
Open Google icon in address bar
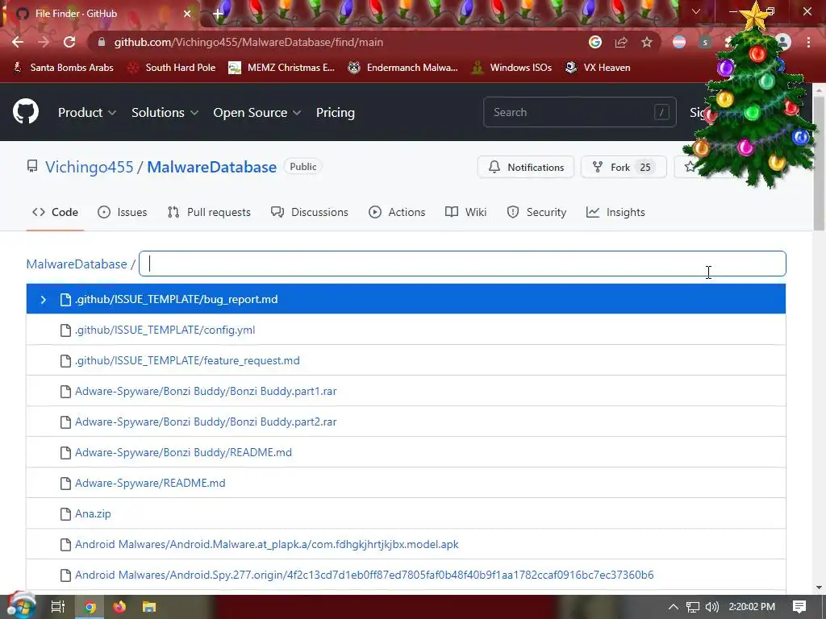595,42
